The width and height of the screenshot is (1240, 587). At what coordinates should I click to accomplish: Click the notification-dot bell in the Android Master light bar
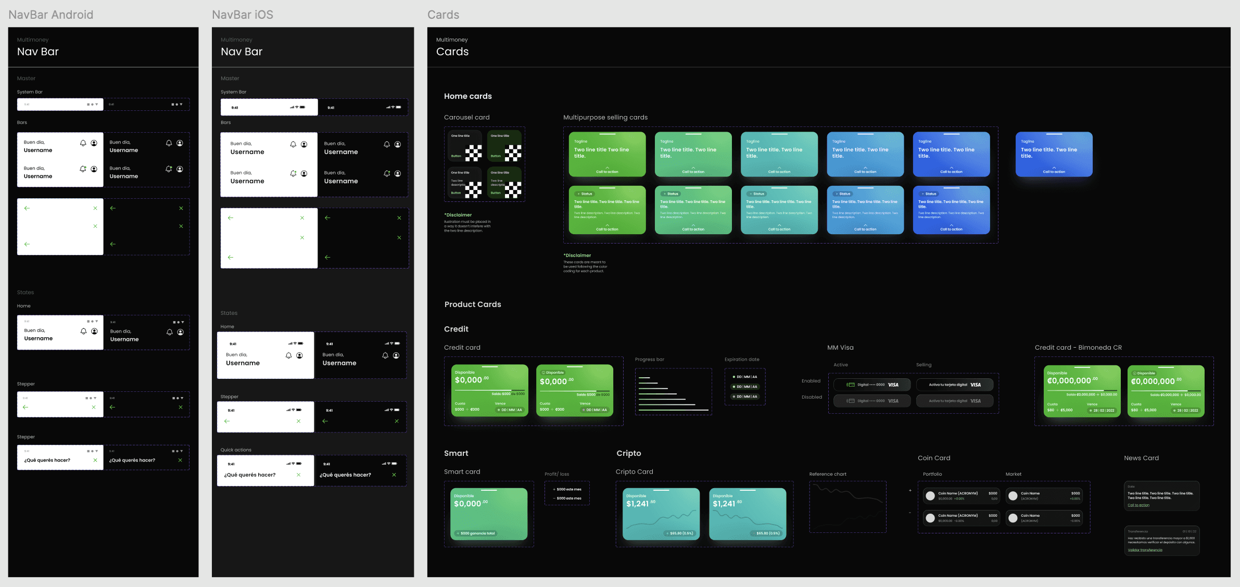click(83, 169)
